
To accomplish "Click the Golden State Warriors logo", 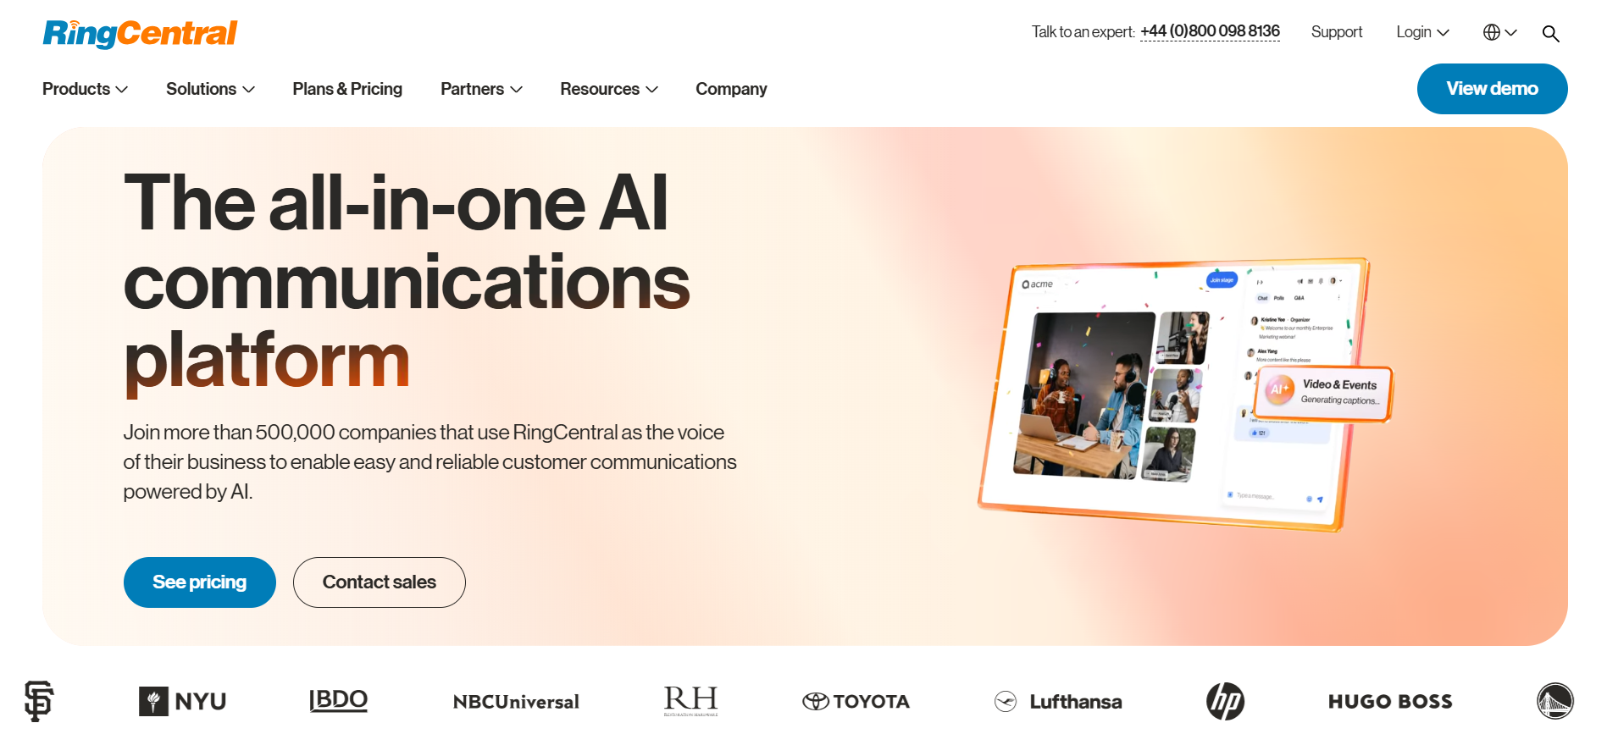I will coord(1555,701).
